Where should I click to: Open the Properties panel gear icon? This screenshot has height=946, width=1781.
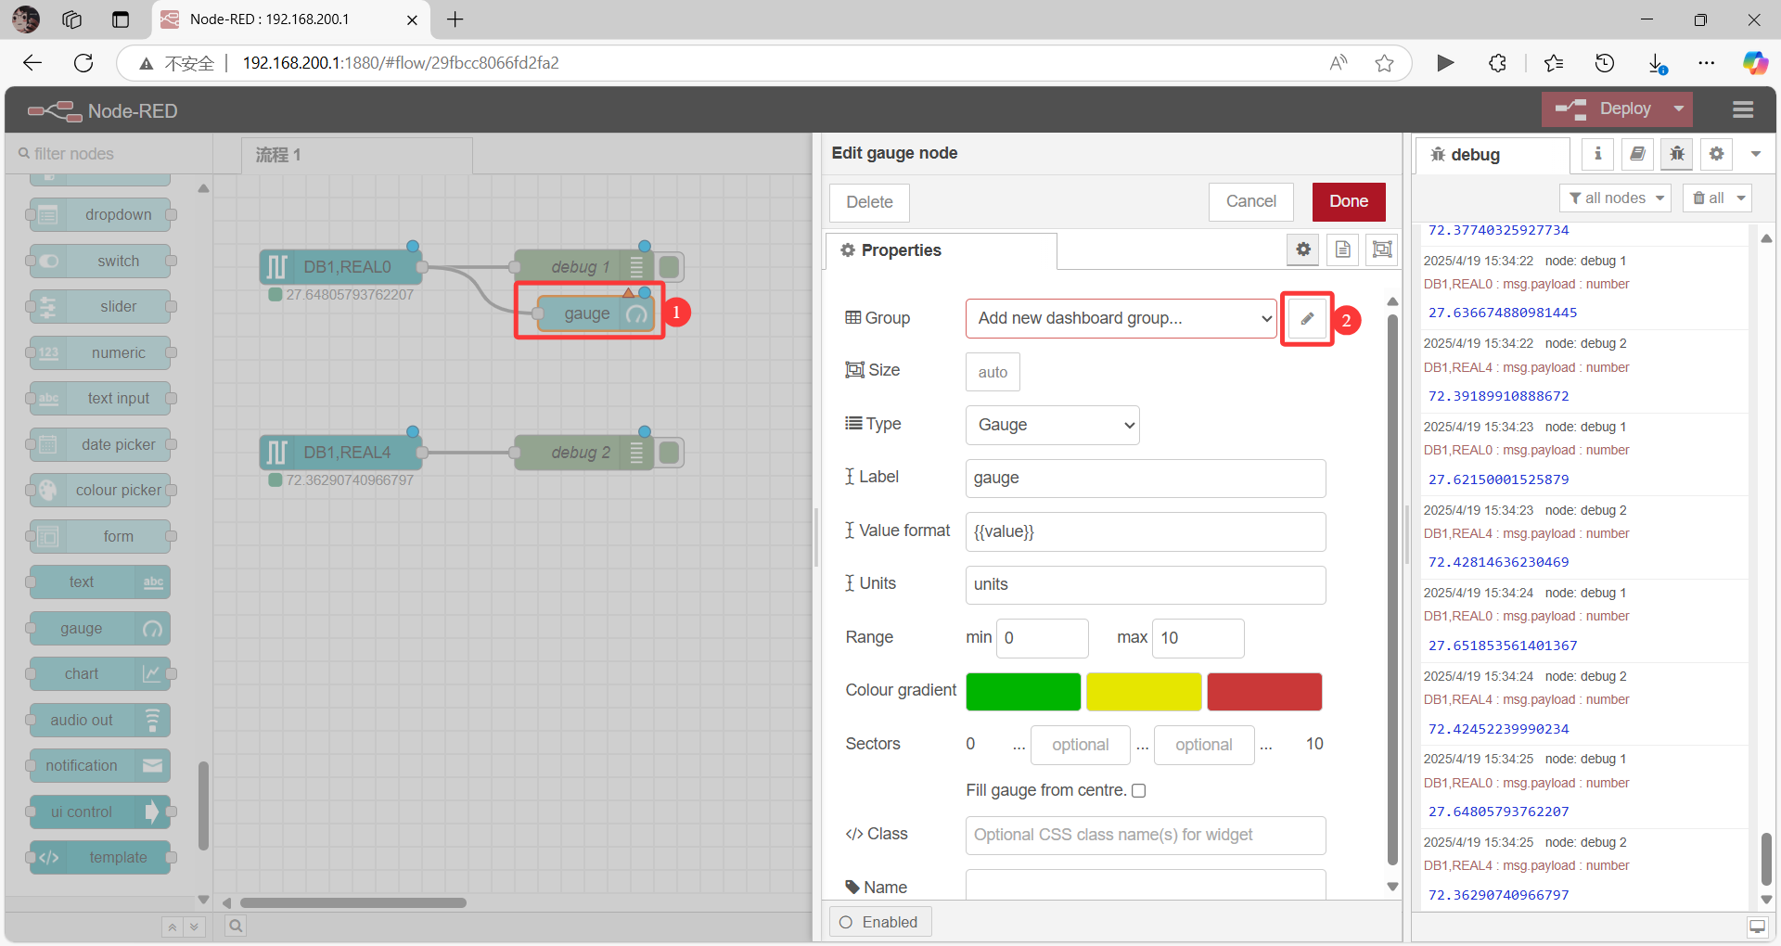pyautogui.click(x=1303, y=249)
